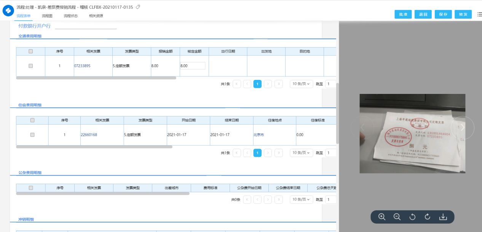
Task: Open invoice link 07233895
Action: click(x=82, y=66)
